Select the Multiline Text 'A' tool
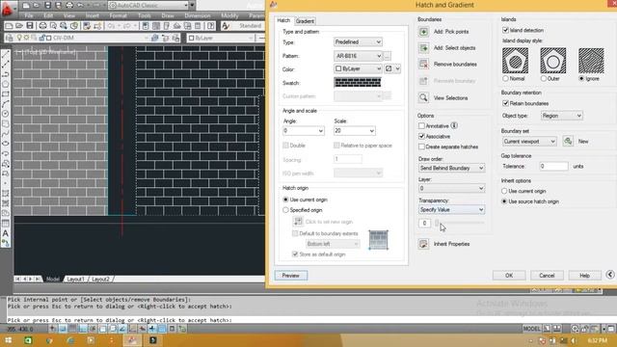 pos(6,233)
